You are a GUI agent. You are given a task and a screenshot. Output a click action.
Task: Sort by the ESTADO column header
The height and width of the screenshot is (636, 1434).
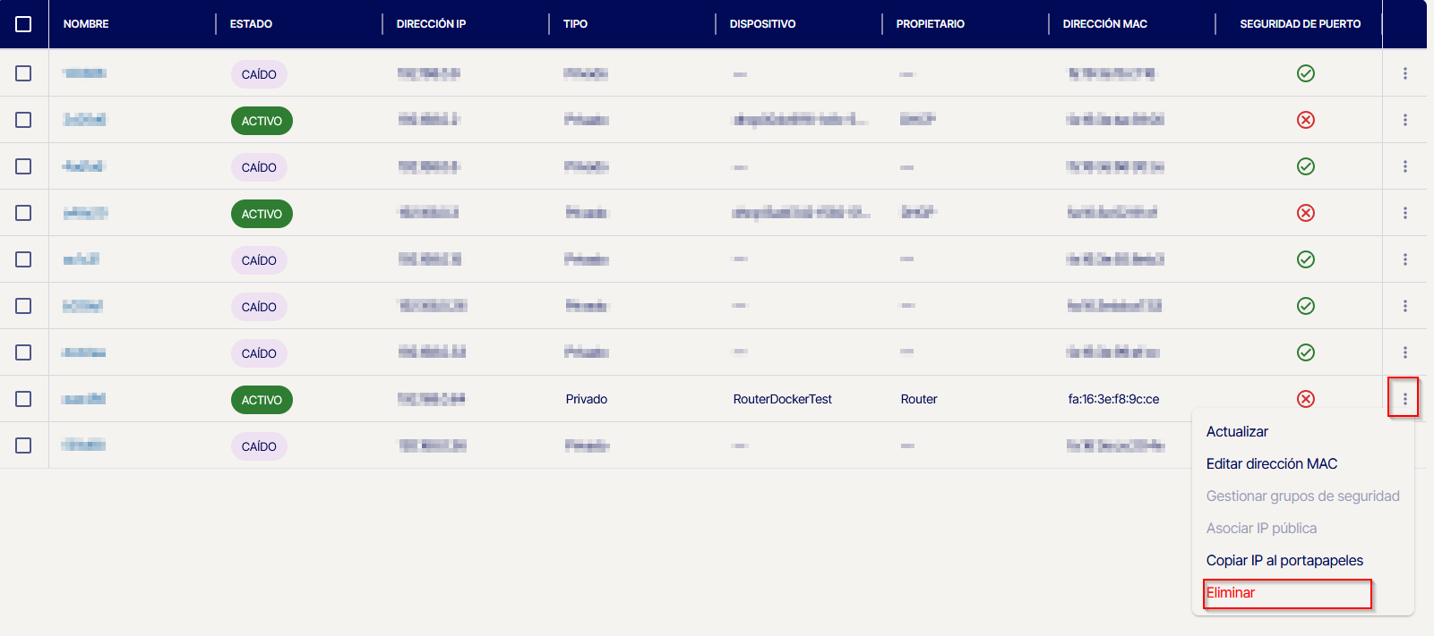coord(251,24)
